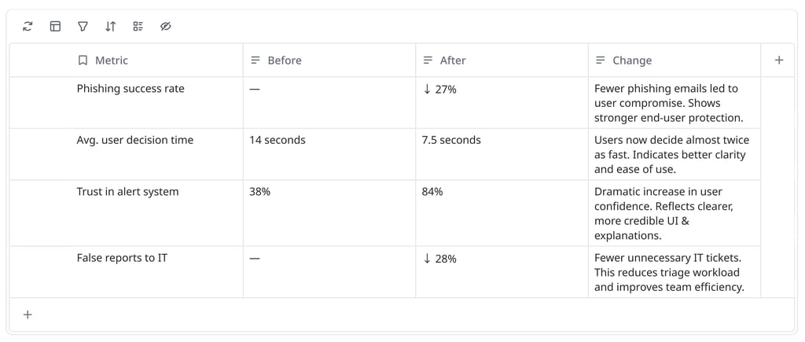Click the sort arrows icon
Viewport: 805px width, 342px height.
[110, 26]
